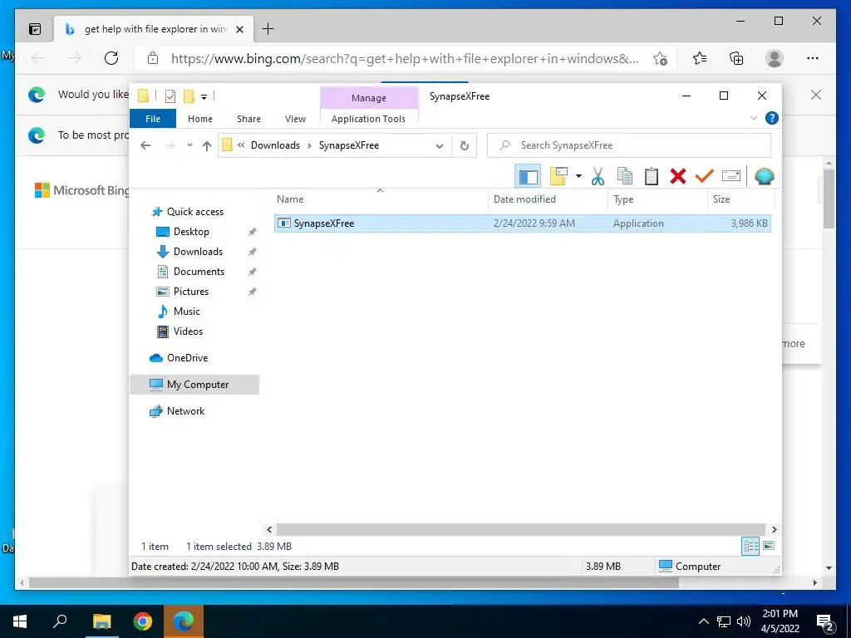Sort by Size column header
851x638 pixels.
click(740, 199)
